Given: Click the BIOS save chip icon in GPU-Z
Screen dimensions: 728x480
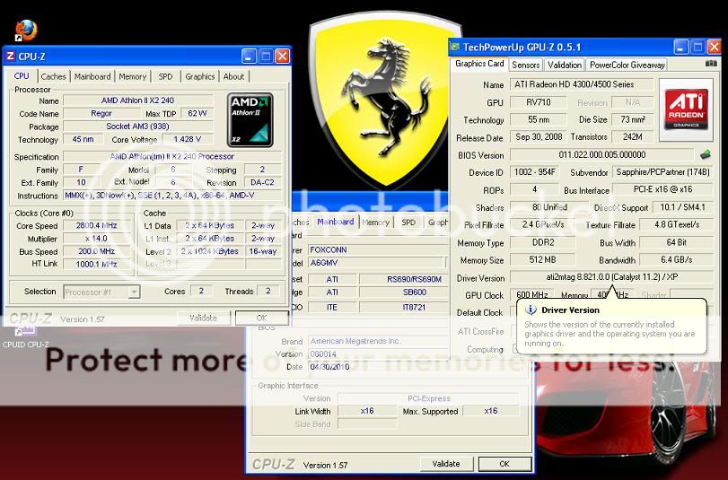Looking at the screenshot, I should point(706,154).
